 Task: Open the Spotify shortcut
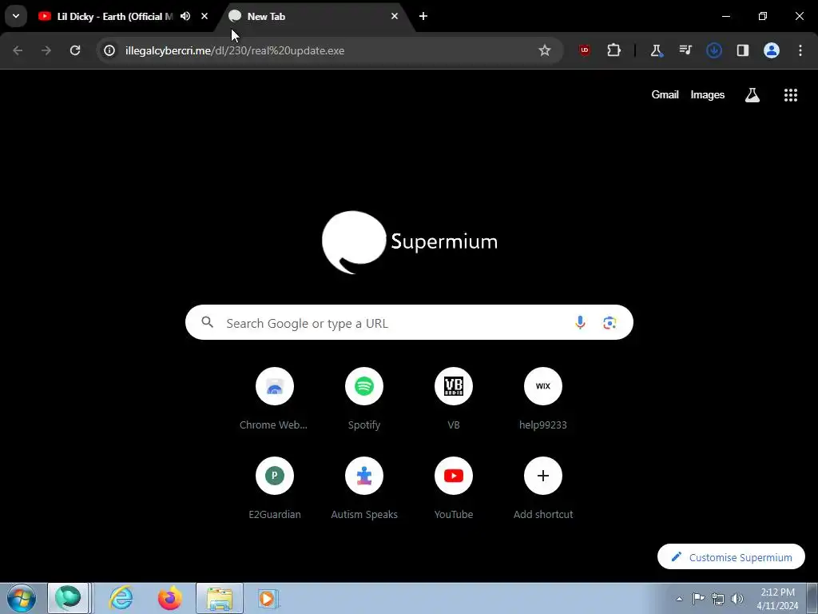click(364, 400)
